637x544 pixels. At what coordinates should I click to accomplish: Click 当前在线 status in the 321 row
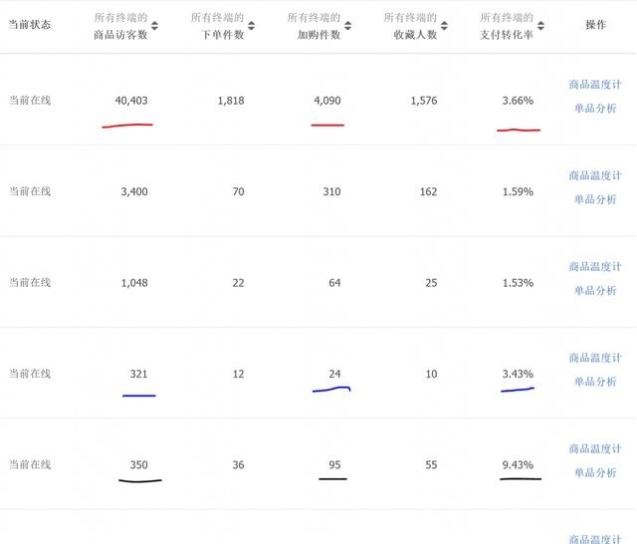30,374
